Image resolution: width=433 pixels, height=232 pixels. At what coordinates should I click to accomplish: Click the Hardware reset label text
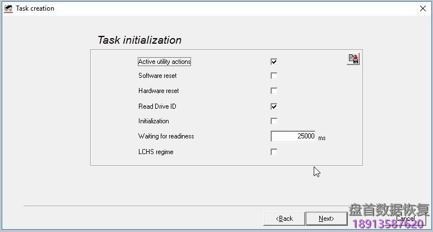pos(159,91)
